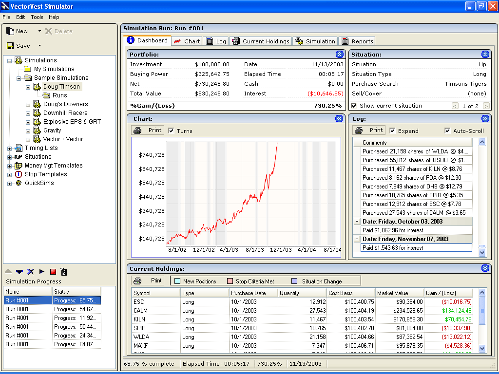The height and width of the screenshot is (374, 499).
Task: Click the Stop Templates tree icon
Action: pos(19,174)
